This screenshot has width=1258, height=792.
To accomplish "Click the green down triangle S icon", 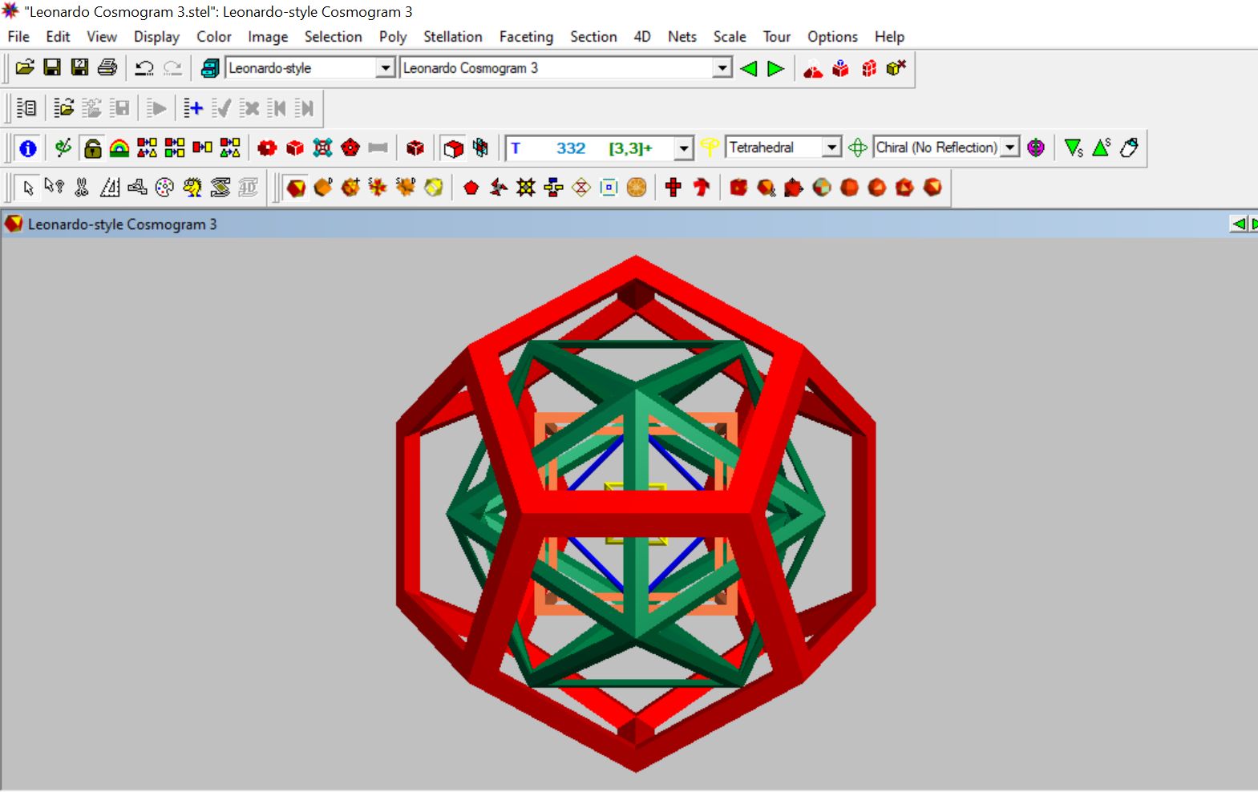I will tap(1074, 147).
